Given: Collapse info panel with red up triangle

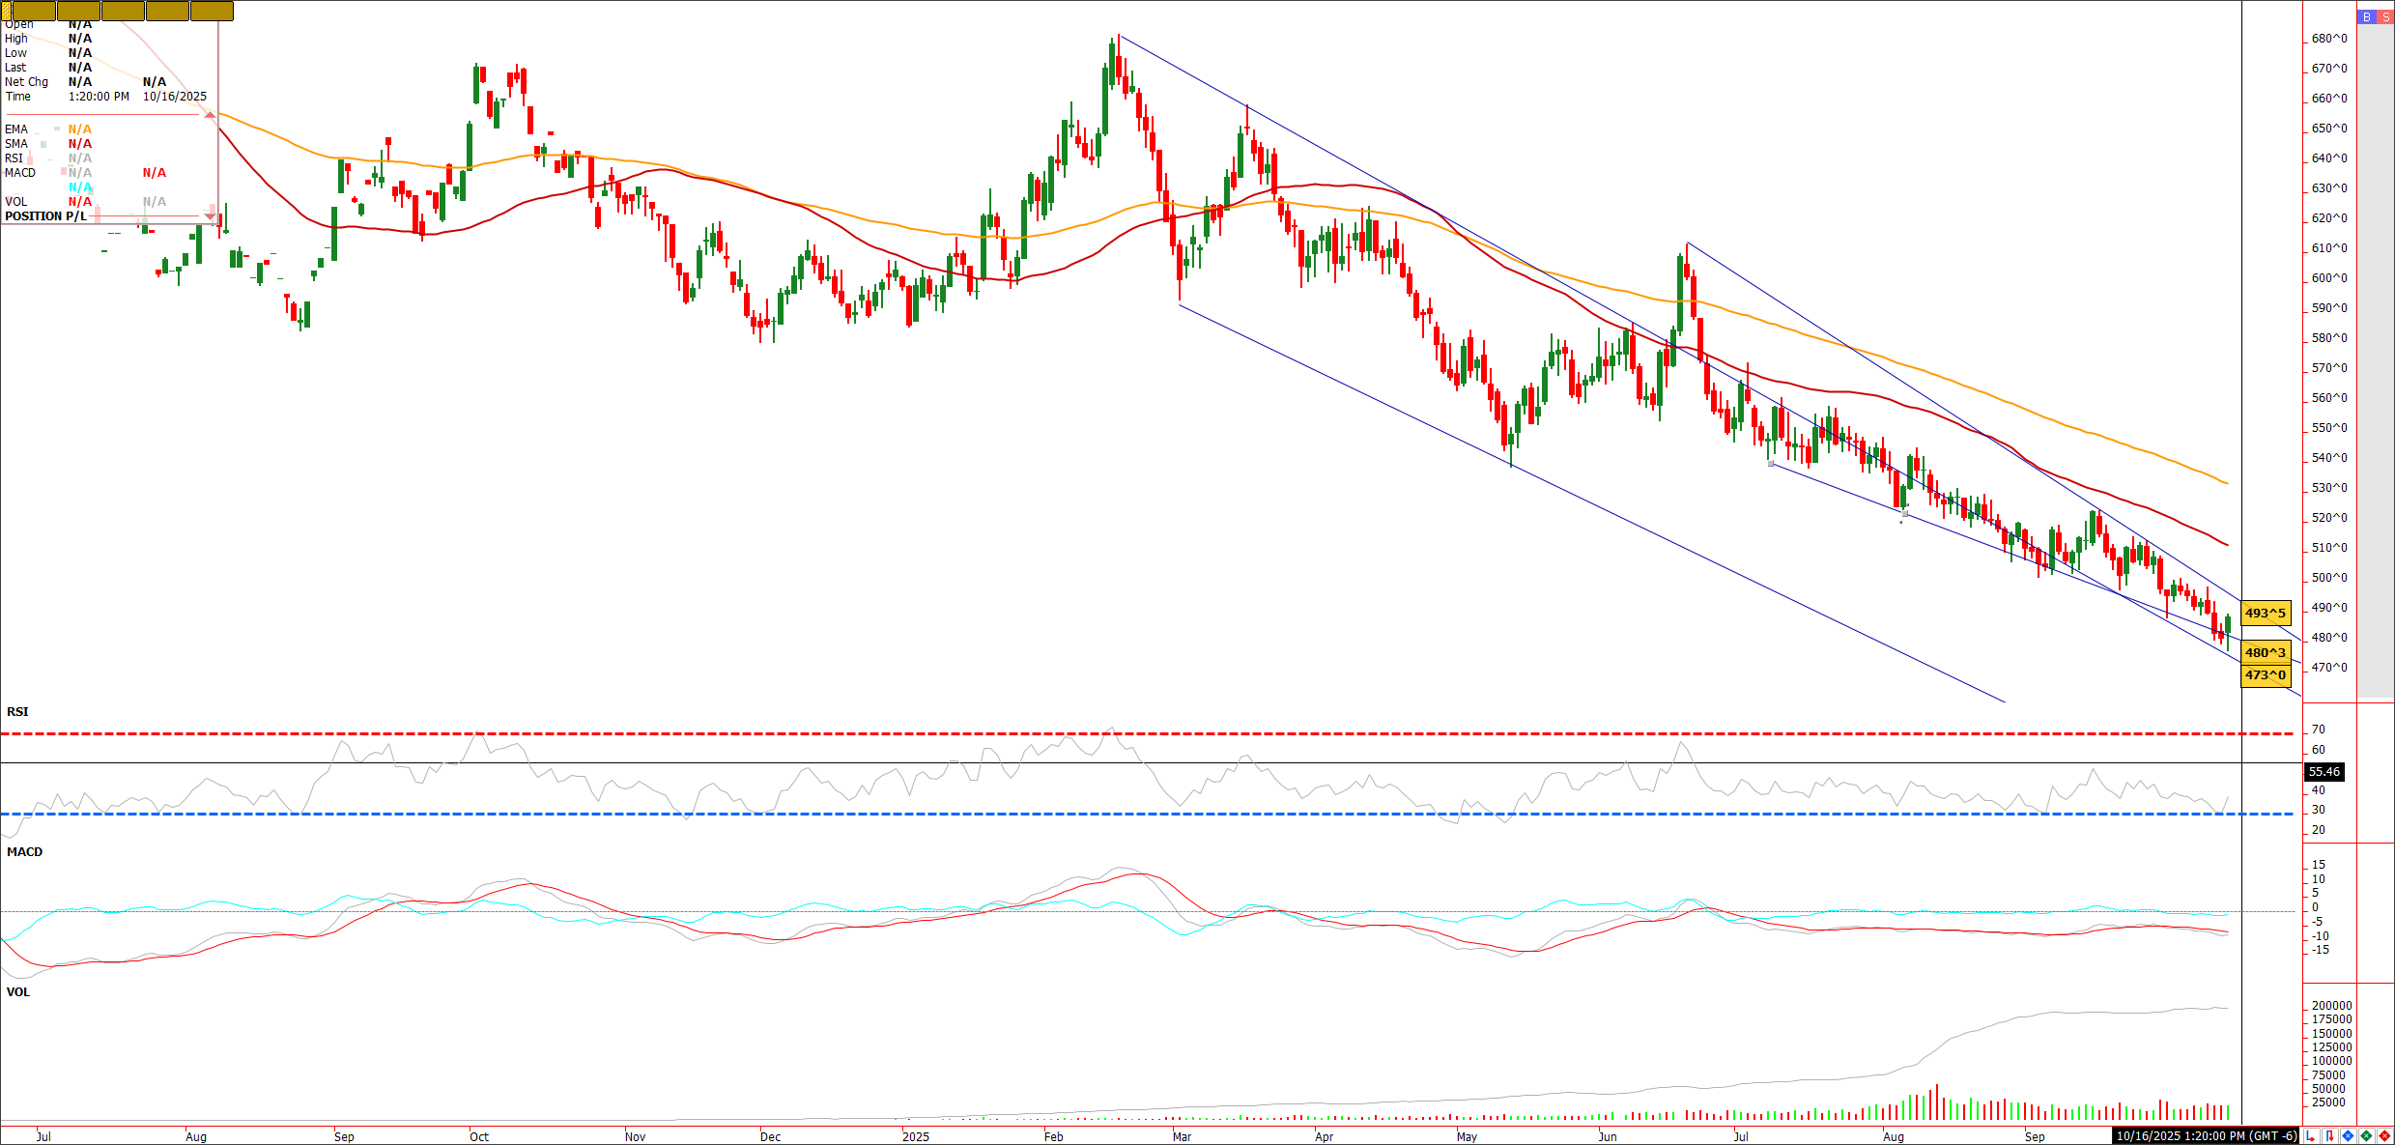Looking at the screenshot, I should click(210, 115).
